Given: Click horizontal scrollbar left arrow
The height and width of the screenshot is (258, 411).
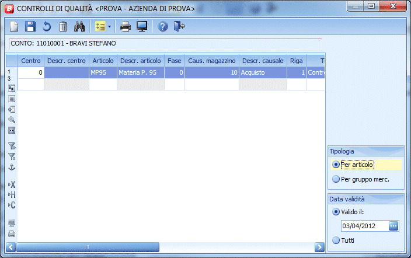Looking at the screenshot, I should point(11,247).
